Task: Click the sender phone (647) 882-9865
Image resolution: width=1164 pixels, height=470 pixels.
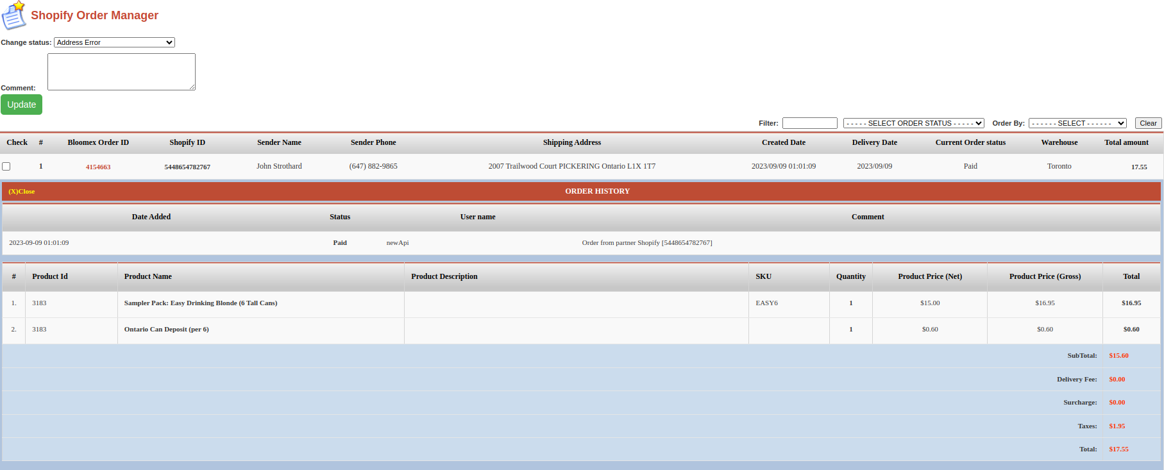Action: [x=373, y=166]
